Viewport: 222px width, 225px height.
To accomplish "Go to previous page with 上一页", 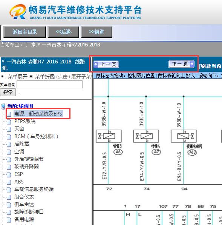I will (x=106, y=64).
